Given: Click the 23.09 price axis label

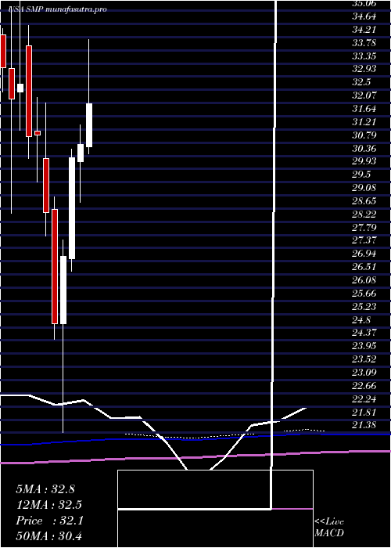Looking at the screenshot, I should (x=364, y=373).
